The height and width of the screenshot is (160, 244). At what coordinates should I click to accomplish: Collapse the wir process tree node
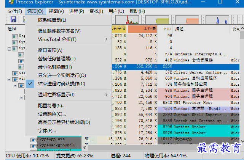click(x=10, y=79)
